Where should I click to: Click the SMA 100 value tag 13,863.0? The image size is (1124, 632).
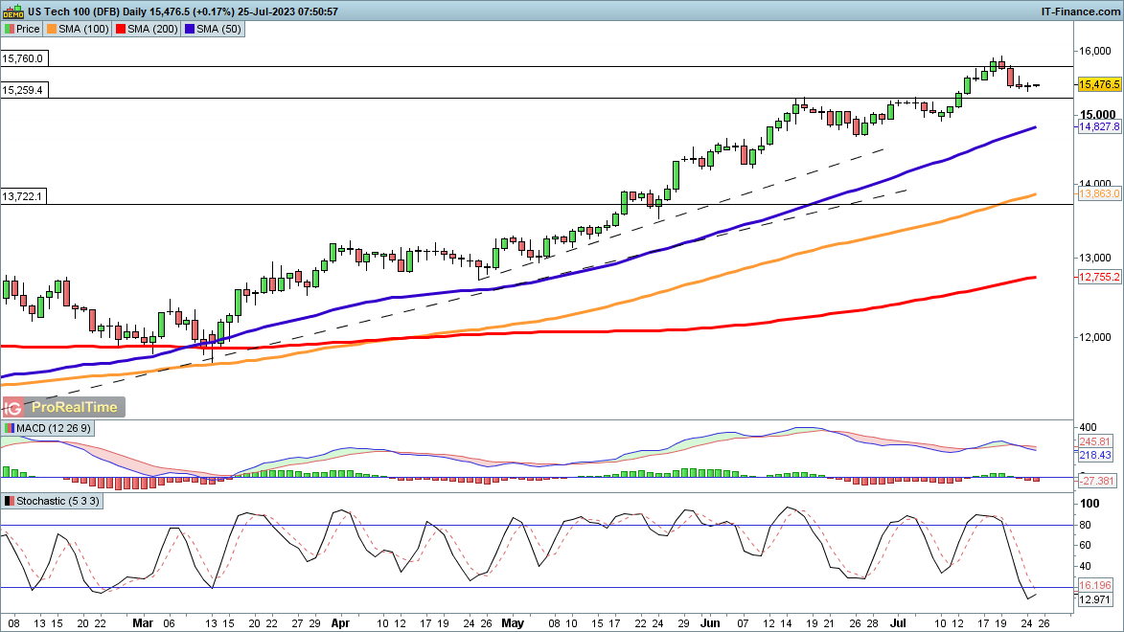point(1099,193)
